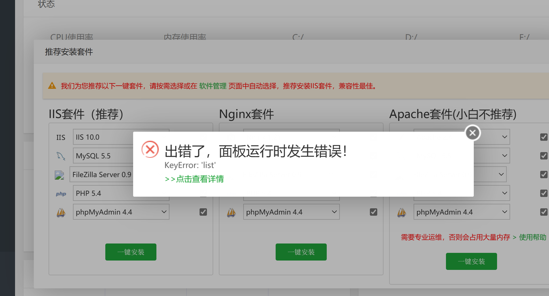Click the warning triangle icon in notice banner
549x296 pixels.
[52, 85]
